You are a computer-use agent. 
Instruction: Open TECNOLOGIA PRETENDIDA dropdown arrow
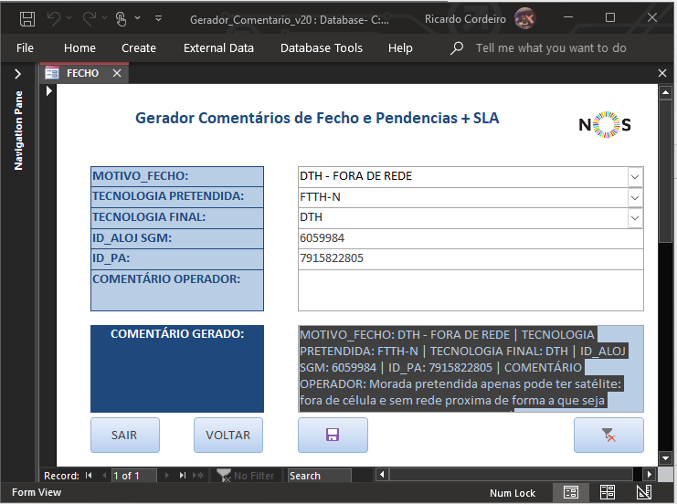click(635, 197)
